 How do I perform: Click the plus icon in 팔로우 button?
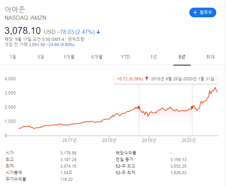[x=195, y=12]
